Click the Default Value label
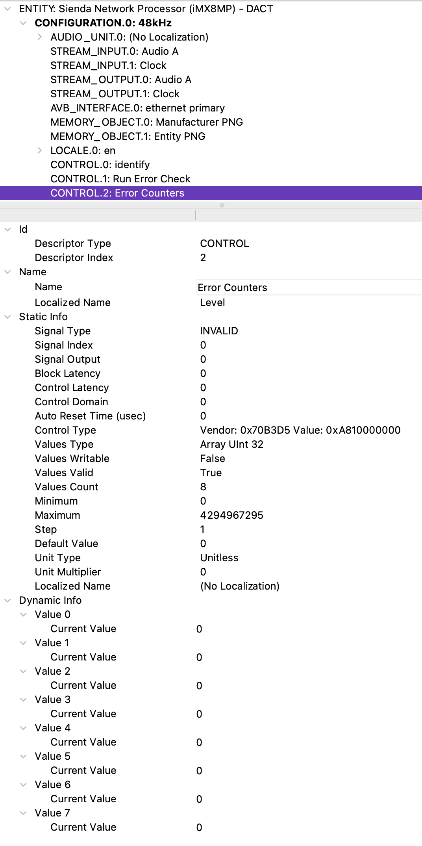This screenshot has height=846, width=422. tap(67, 544)
